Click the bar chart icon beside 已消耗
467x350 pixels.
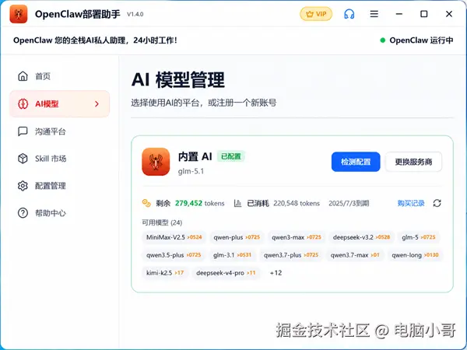point(237,203)
